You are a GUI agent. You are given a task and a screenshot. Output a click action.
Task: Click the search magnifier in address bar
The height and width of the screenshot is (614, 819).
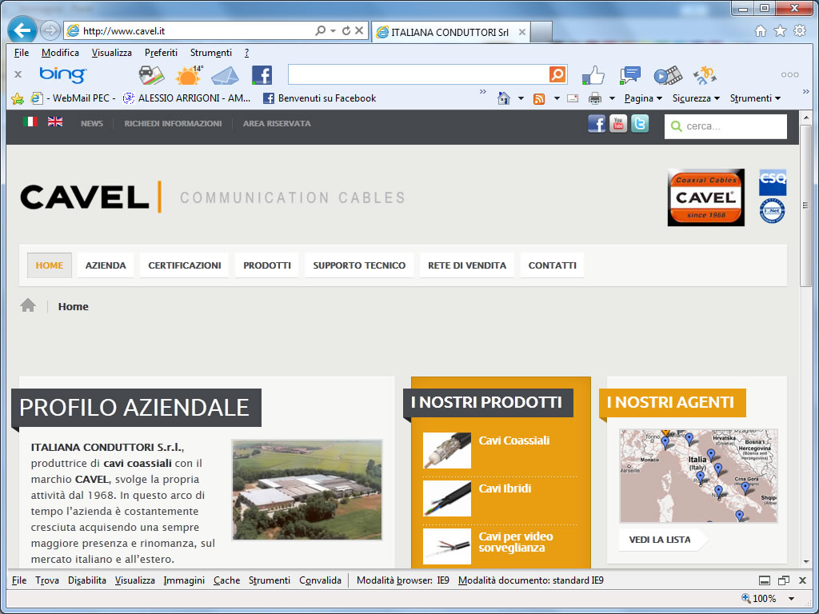[320, 31]
